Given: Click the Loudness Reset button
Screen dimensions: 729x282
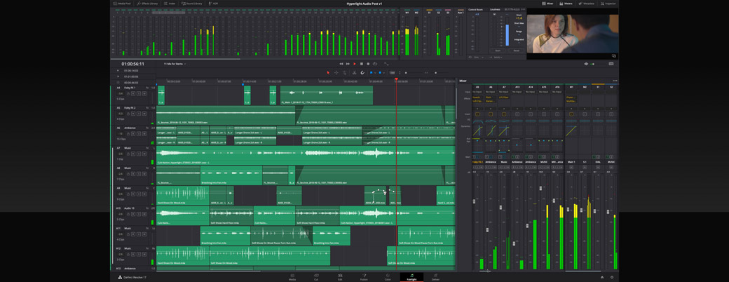Looking at the screenshot, I should coord(517,51).
